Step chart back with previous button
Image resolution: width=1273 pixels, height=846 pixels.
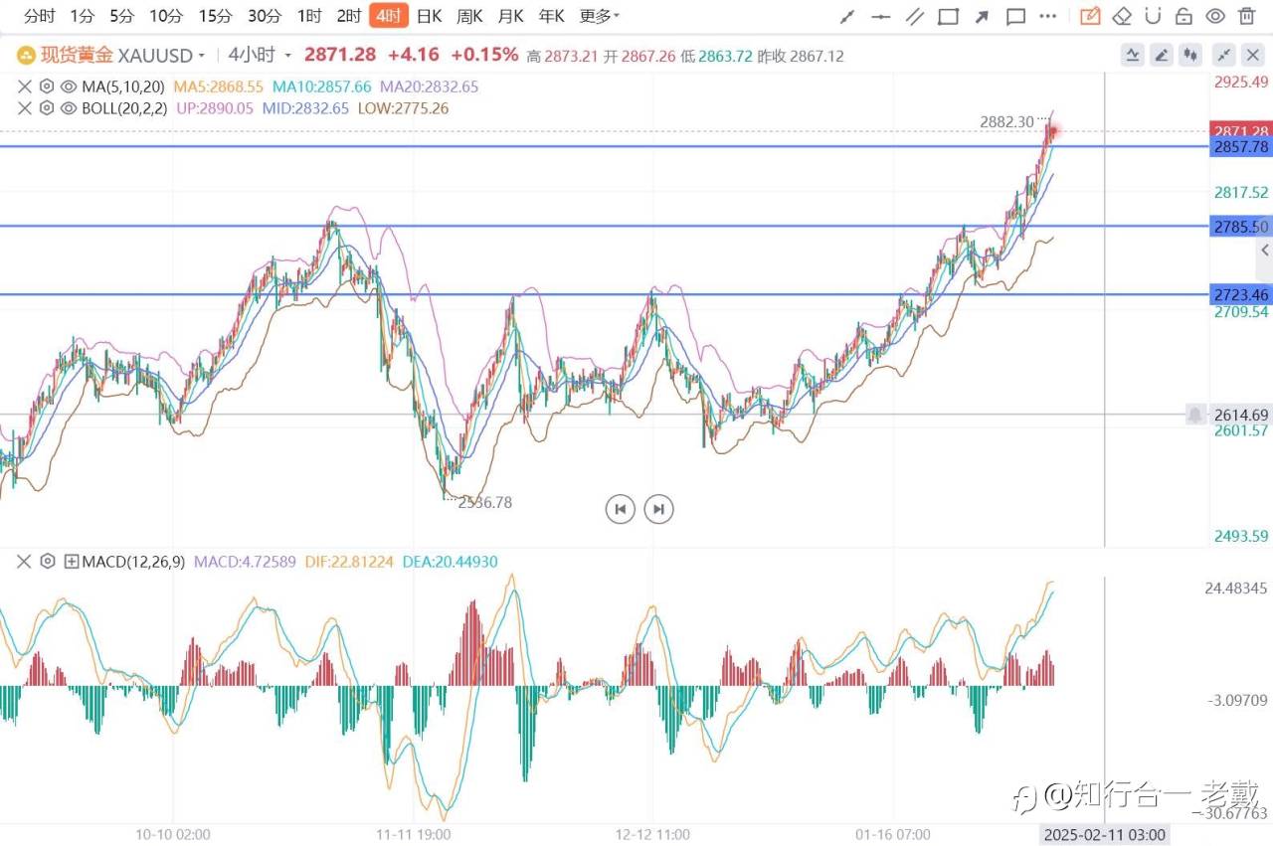[x=621, y=509]
